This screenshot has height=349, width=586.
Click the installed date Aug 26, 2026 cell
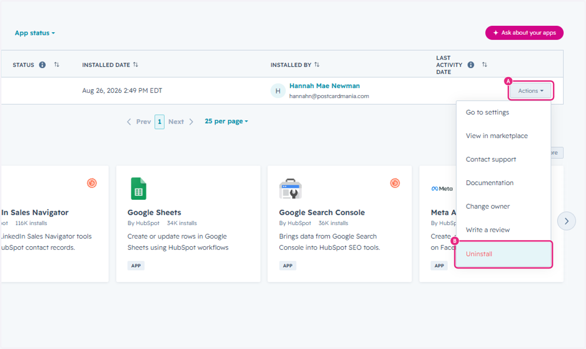122,91
